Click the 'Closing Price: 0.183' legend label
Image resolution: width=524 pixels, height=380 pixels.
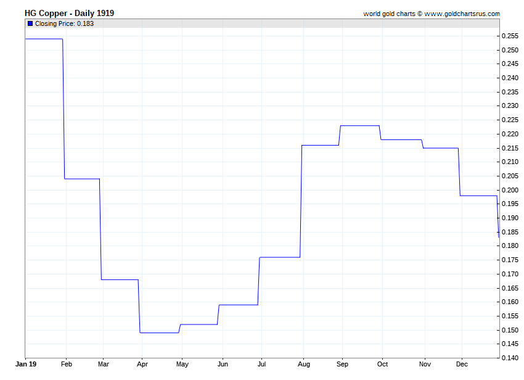coord(64,23)
